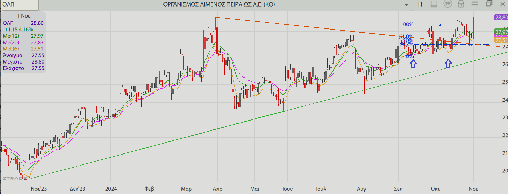The image size is (508, 194).
Task: Click the Μέγιστο 28,80 high value
Action: coord(23,62)
